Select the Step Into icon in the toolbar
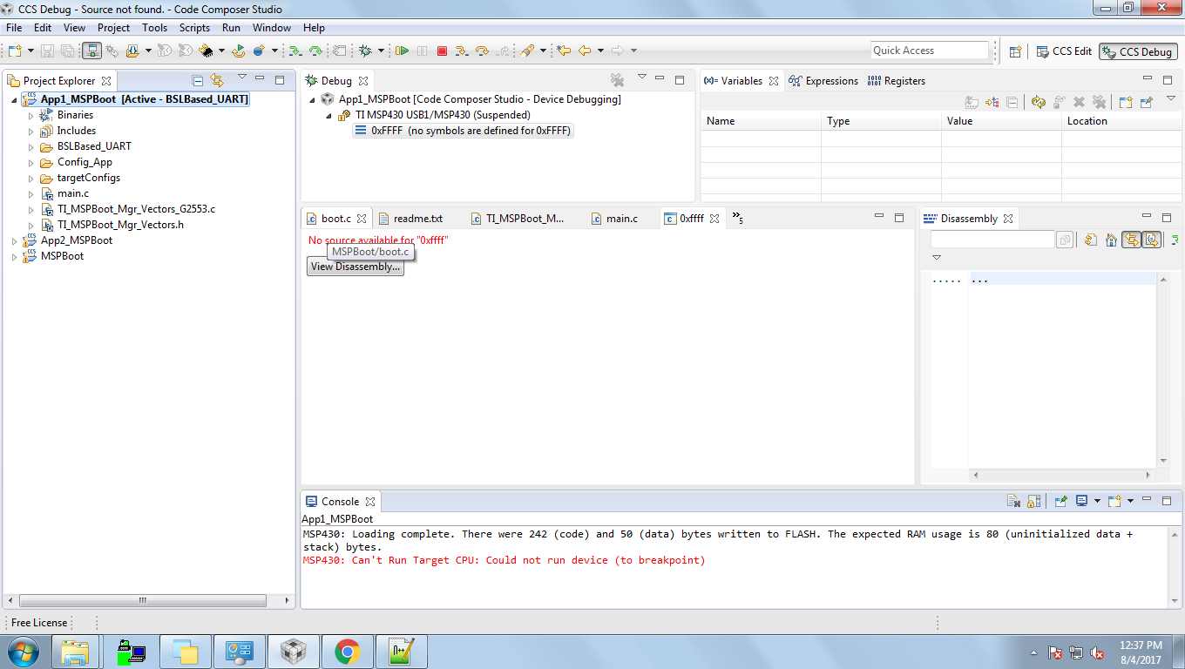Screen dimensions: 1185x669 [463, 50]
